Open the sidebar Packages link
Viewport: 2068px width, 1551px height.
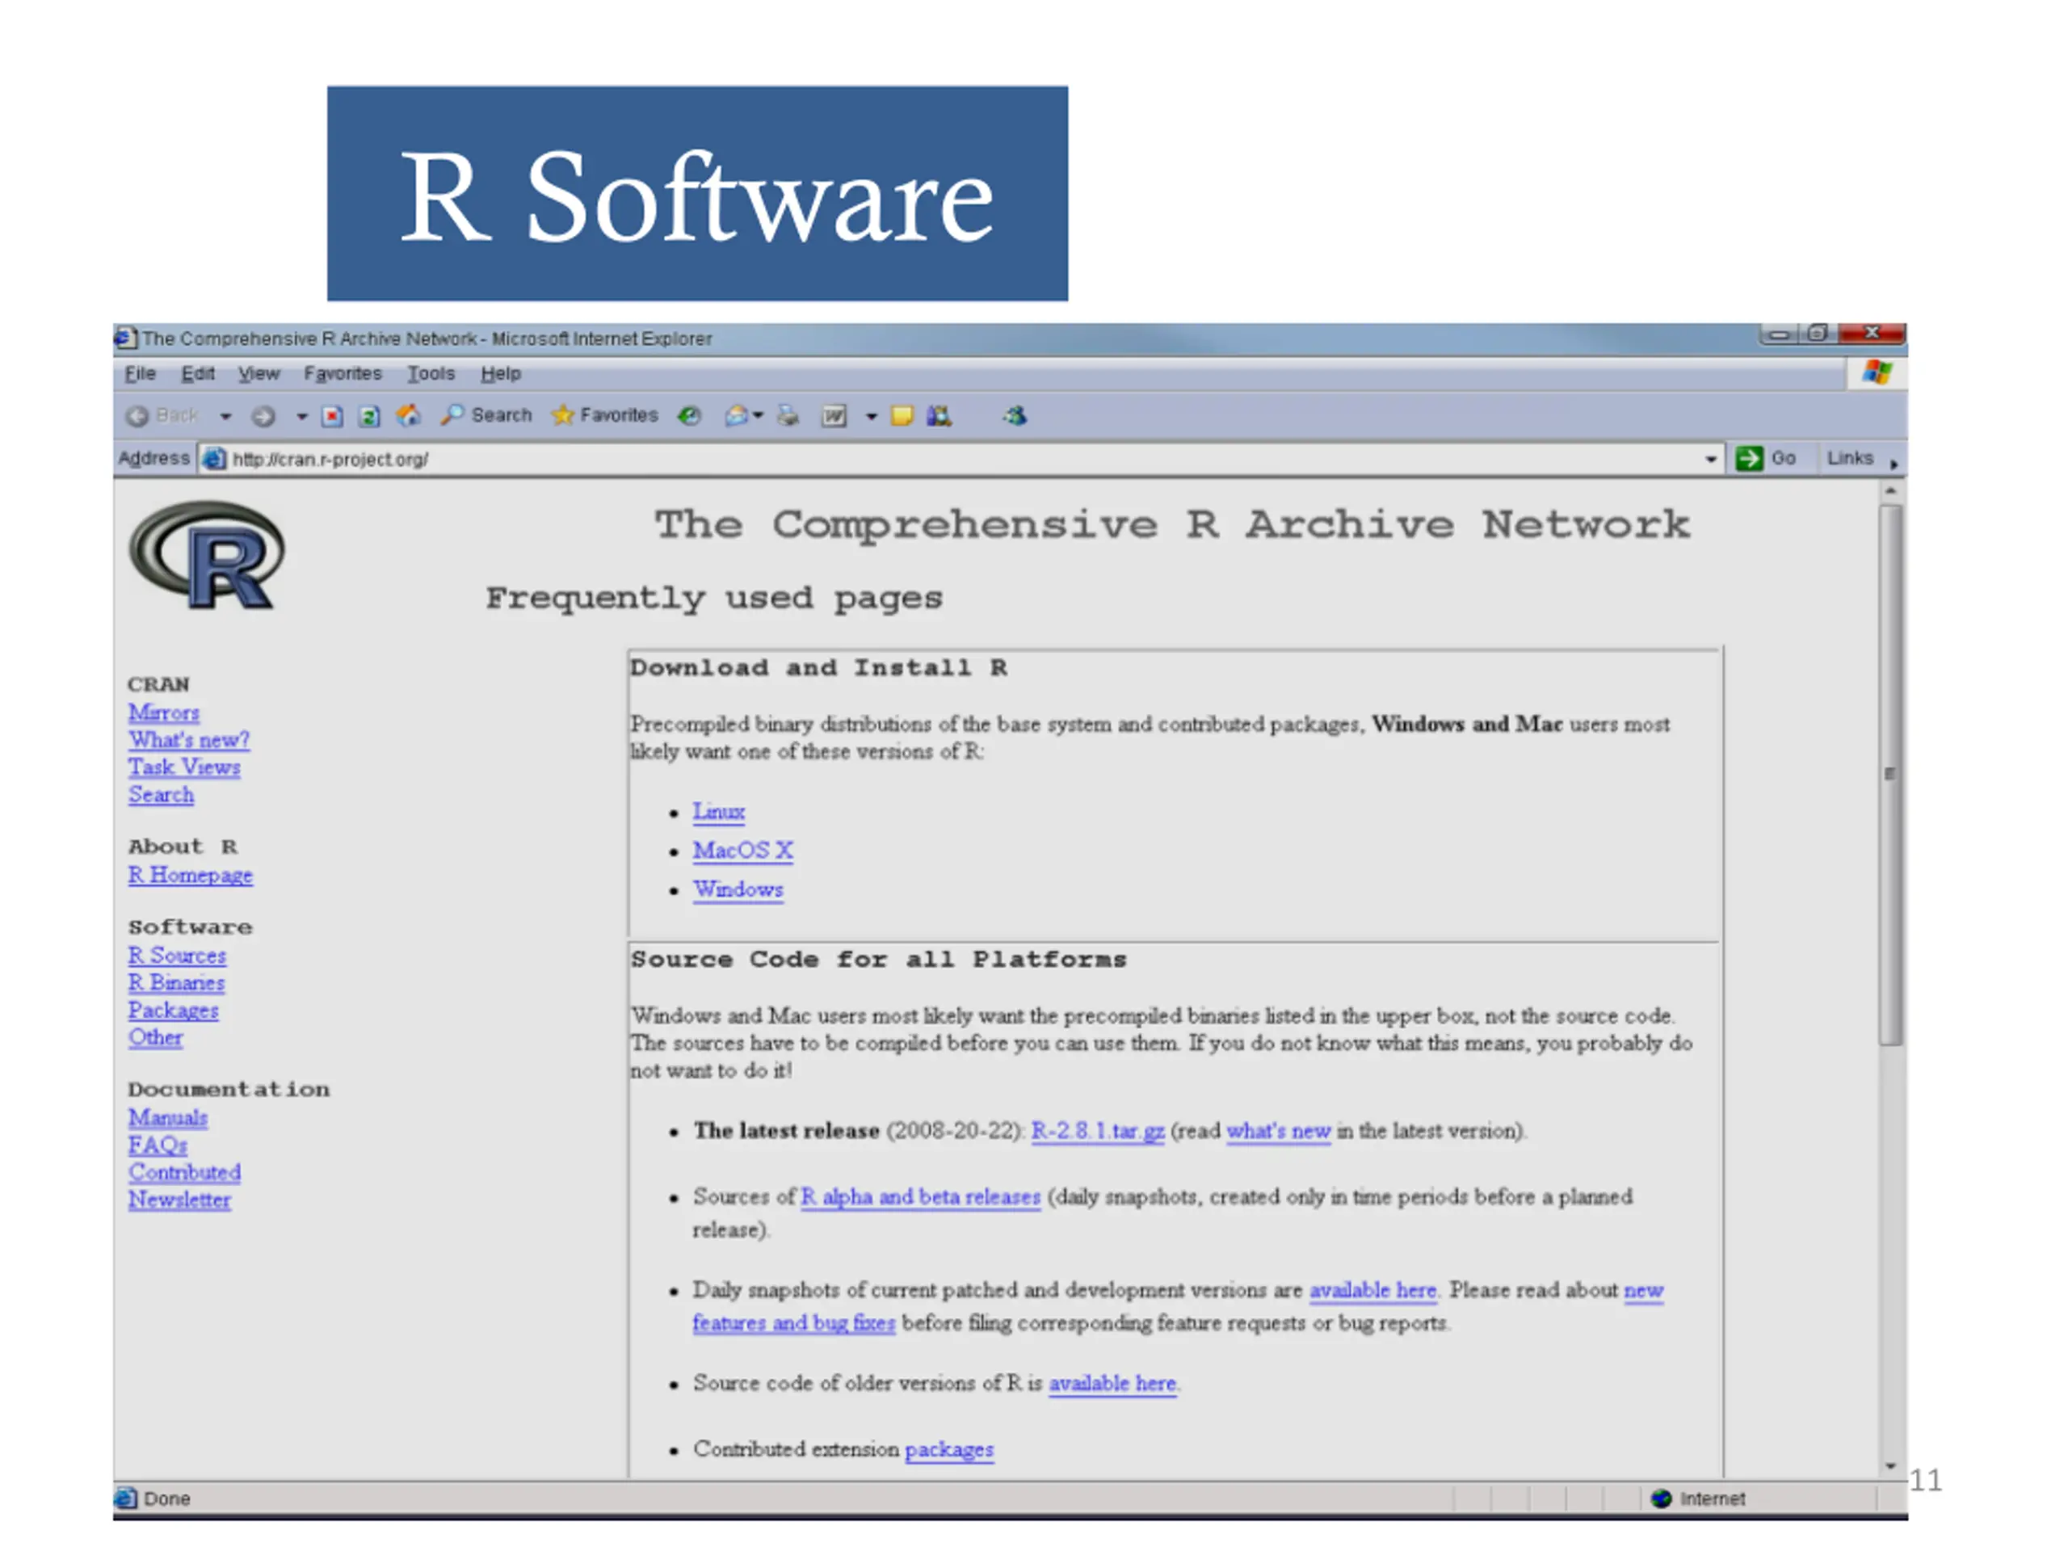(173, 1011)
